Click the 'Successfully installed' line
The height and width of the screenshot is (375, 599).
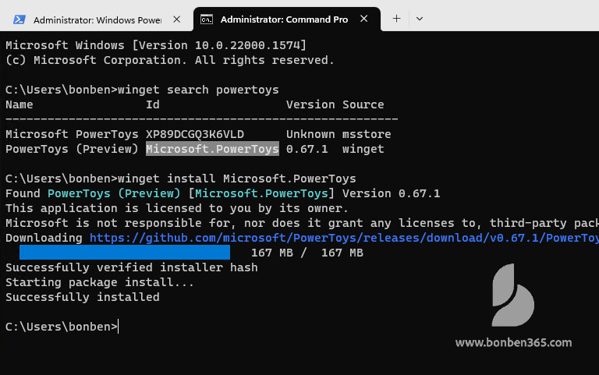coord(83,297)
